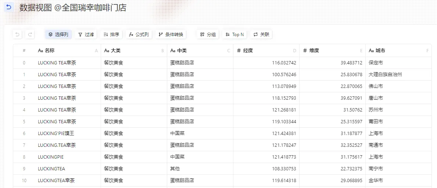The image size is (437, 188).
Task: Click row number 0
Action: pyautogui.click(x=24, y=63)
